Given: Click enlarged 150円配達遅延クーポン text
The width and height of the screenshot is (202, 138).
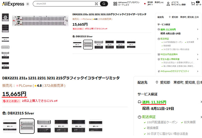Looking at the screenshot, I should coord(162,122).
